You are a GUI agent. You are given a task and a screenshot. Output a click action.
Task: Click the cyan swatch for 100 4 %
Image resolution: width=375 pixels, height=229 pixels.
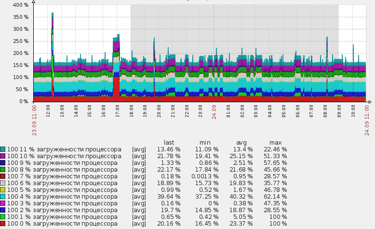(x=2, y=196)
